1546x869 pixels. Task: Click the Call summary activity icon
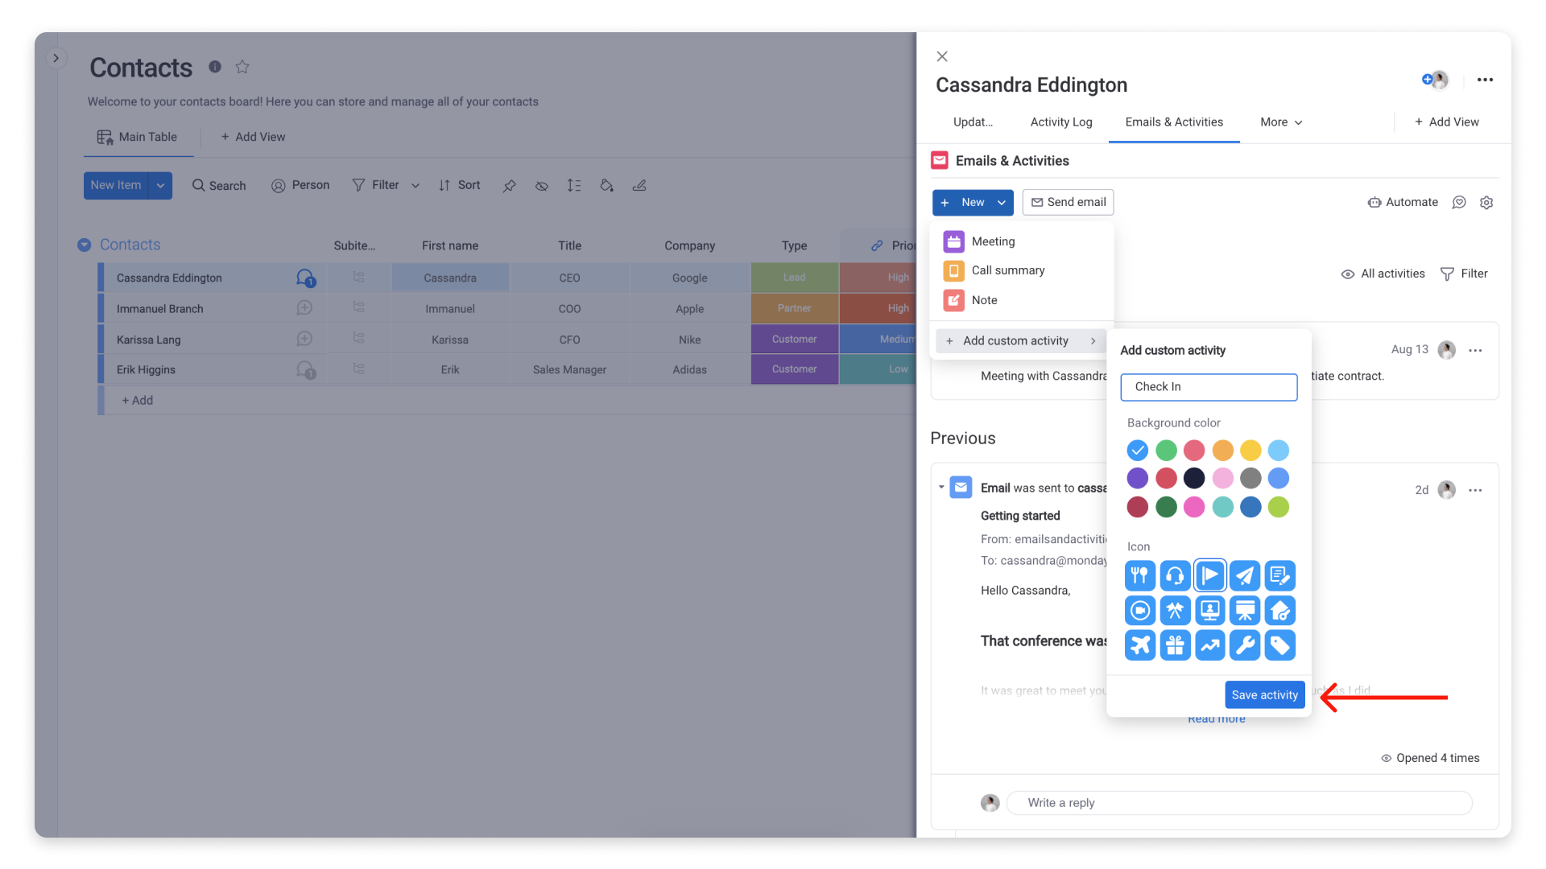(953, 270)
